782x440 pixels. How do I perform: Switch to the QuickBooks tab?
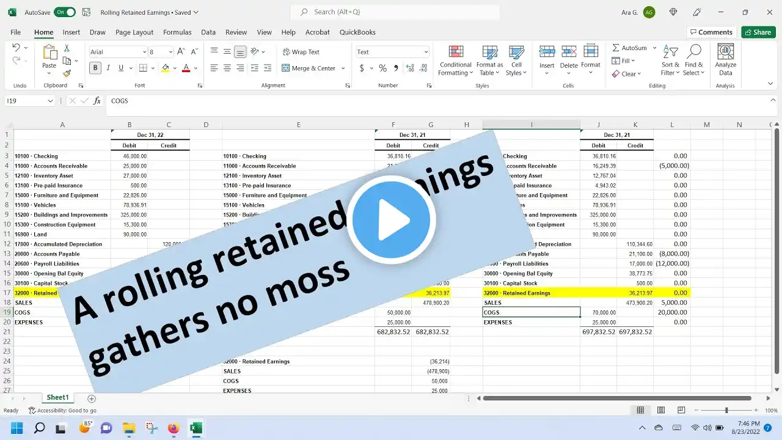(x=357, y=32)
